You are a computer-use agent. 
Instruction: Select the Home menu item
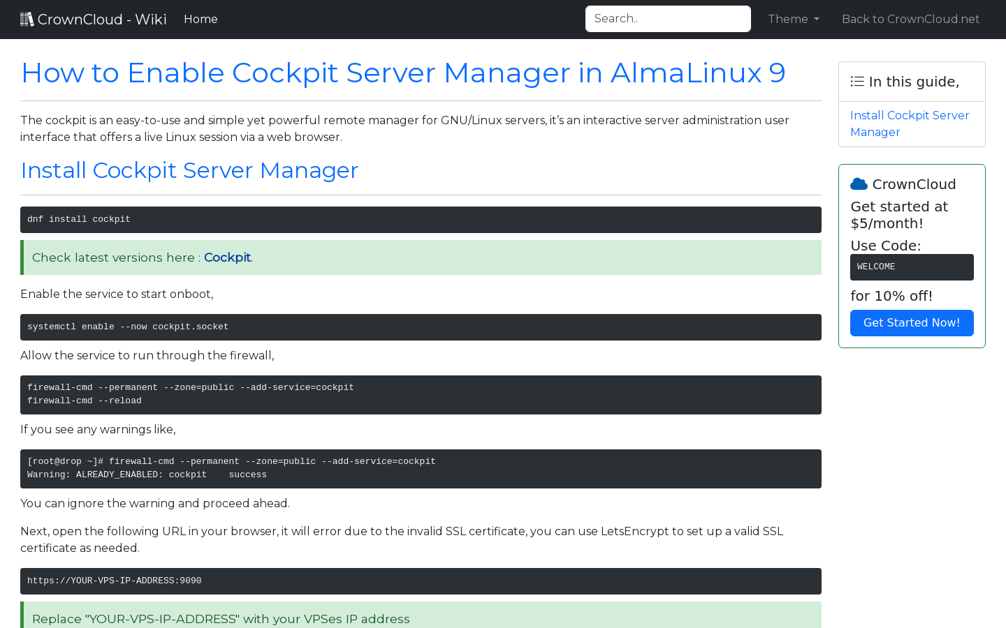tap(201, 19)
